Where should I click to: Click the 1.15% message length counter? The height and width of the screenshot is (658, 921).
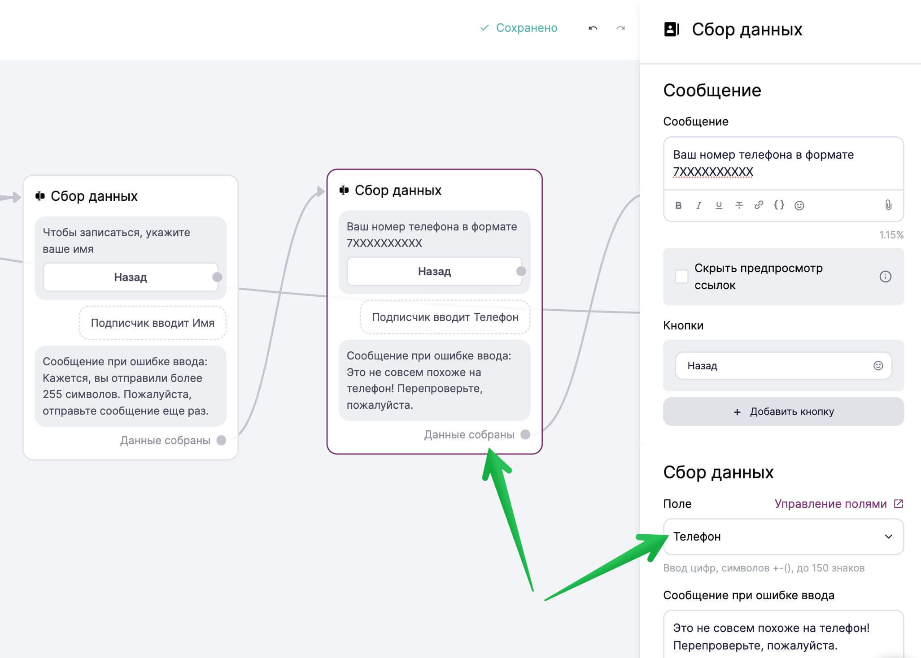click(x=891, y=235)
